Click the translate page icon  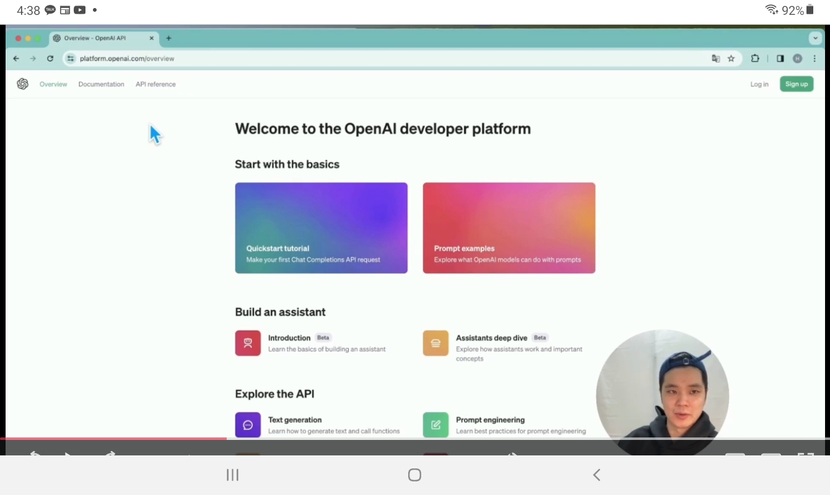[x=716, y=59]
